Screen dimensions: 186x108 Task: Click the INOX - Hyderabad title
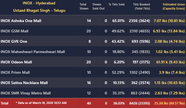39,3
